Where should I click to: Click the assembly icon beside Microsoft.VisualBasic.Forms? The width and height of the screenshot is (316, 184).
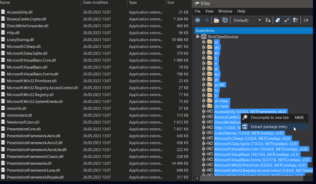click(210, 160)
